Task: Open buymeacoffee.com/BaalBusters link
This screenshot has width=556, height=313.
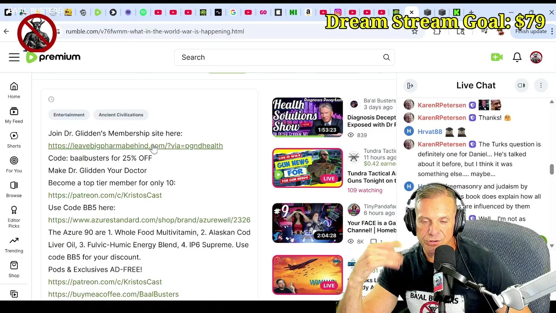Action: click(113, 294)
